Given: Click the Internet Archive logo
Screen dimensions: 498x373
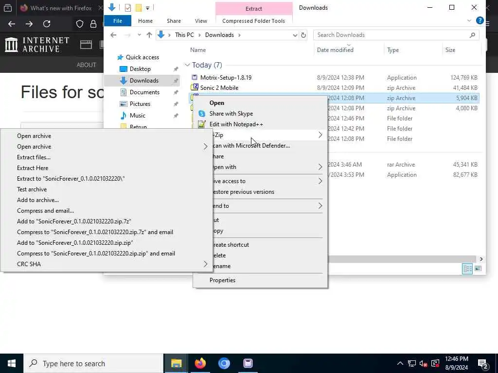Looking at the screenshot, I should (x=37, y=45).
